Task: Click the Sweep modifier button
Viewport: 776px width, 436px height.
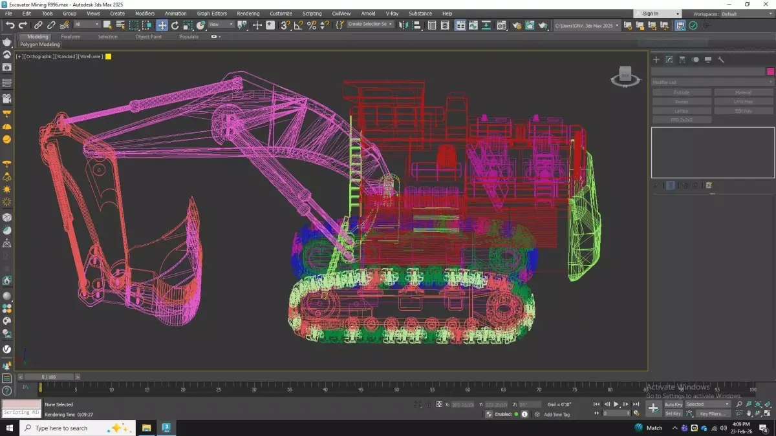Action: [x=682, y=101]
